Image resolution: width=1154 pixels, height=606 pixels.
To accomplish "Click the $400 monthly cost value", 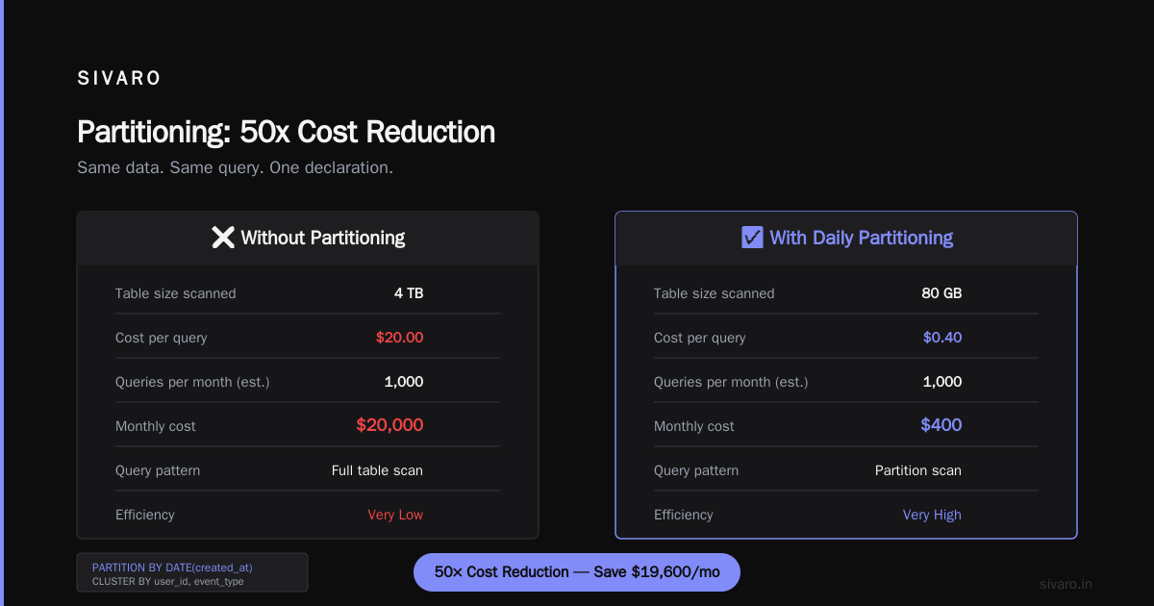I will pyautogui.click(x=941, y=425).
